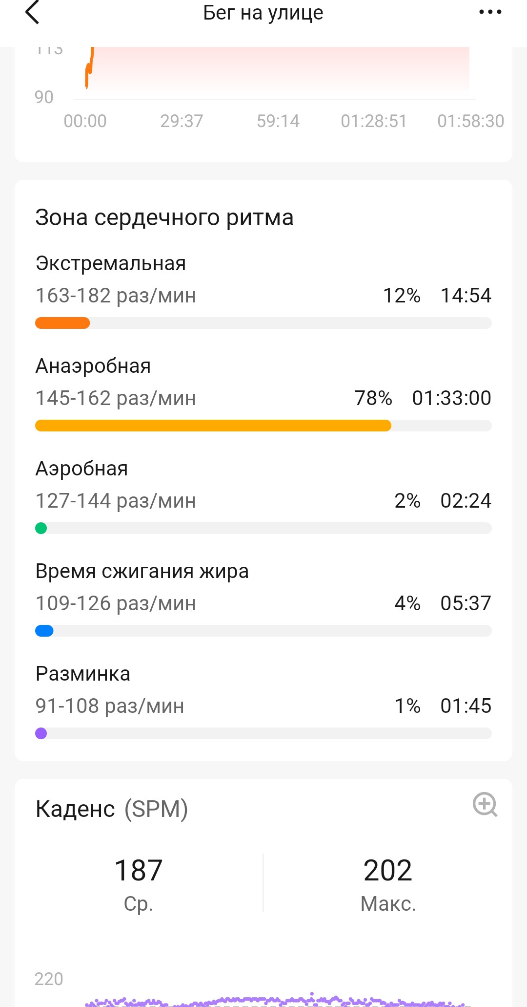
Task: Select the Анаэробная zone label
Action: 93,366
